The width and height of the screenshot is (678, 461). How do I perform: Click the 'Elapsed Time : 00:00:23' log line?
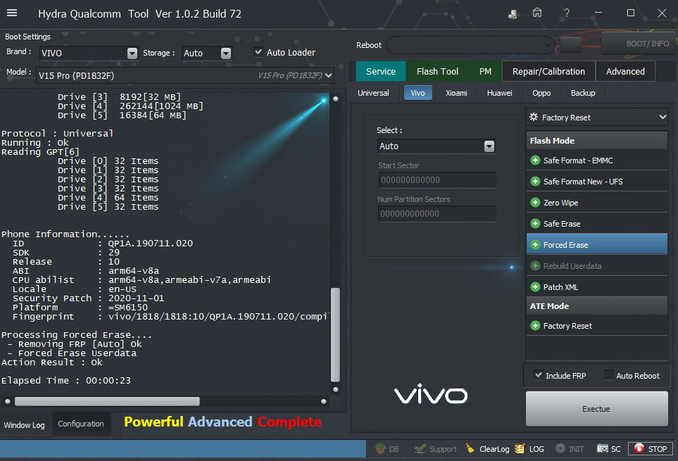(66, 381)
